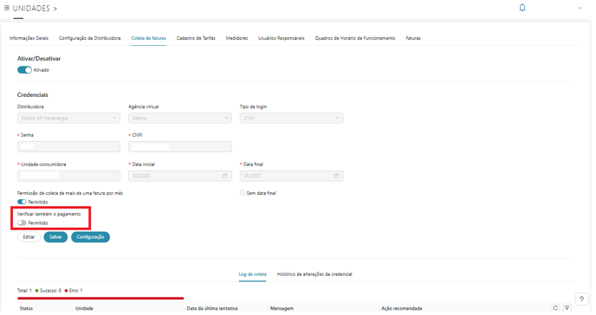Open calendar icon in Data inicial field
Image resolution: width=596 pixels, height=315 pixels.
click(225, 176)
